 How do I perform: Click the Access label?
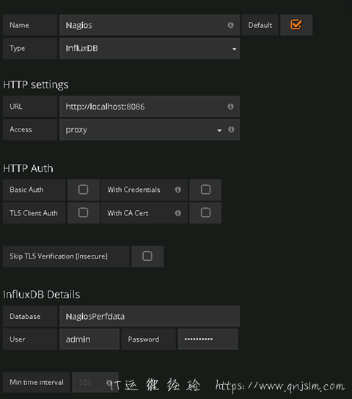[21, 129]
